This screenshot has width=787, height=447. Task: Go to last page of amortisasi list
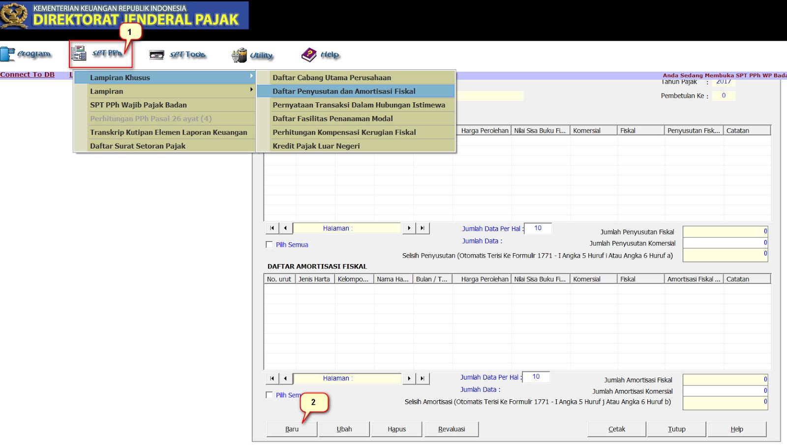[x=423, y=378]
